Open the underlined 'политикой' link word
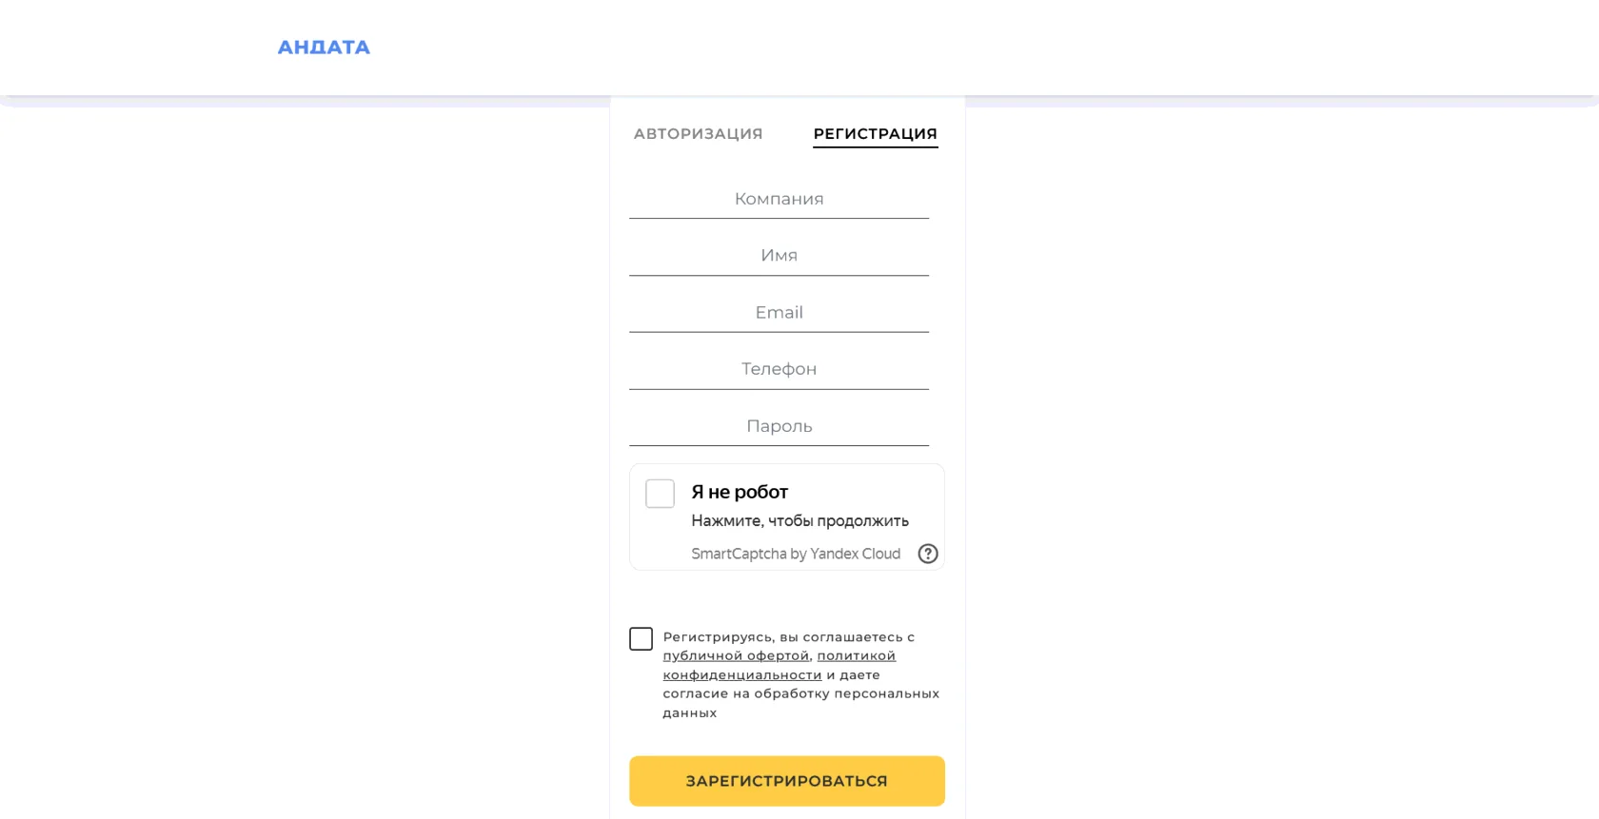 click(x=857, y=655)
